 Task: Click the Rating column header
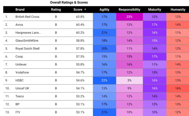56,10
